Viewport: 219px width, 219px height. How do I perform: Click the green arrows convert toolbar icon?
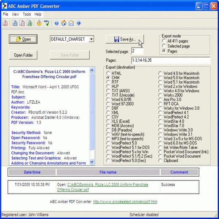point(30,23)
